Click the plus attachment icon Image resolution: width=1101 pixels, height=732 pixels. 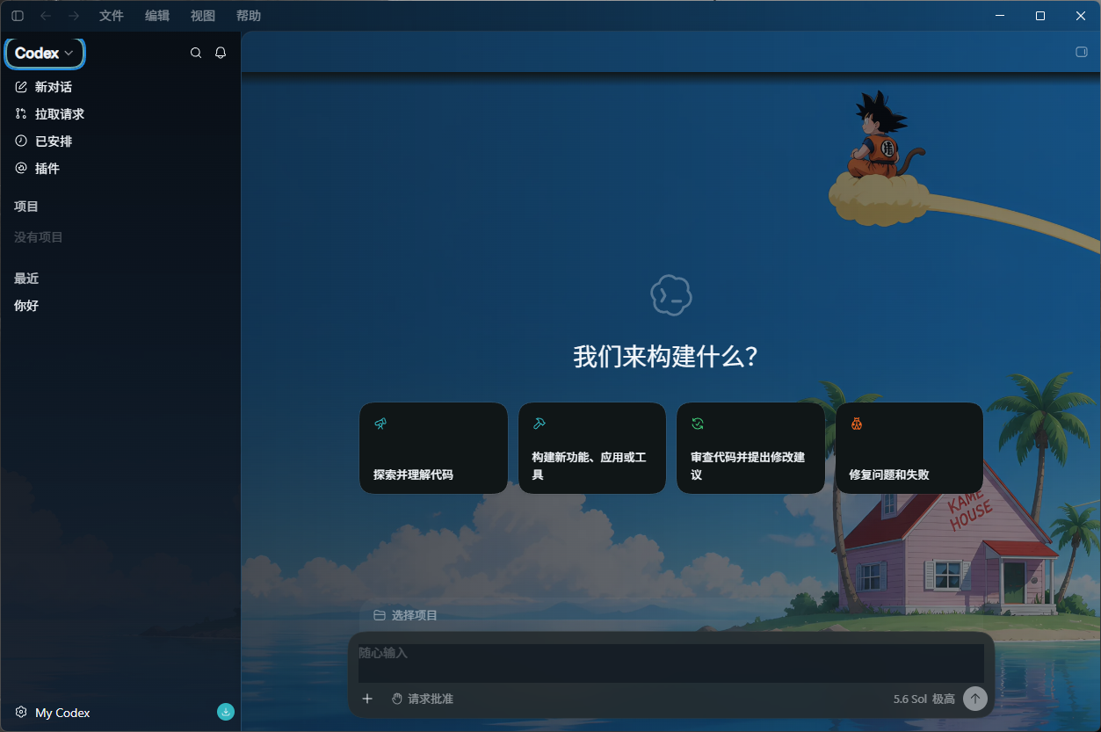point(367,699)
